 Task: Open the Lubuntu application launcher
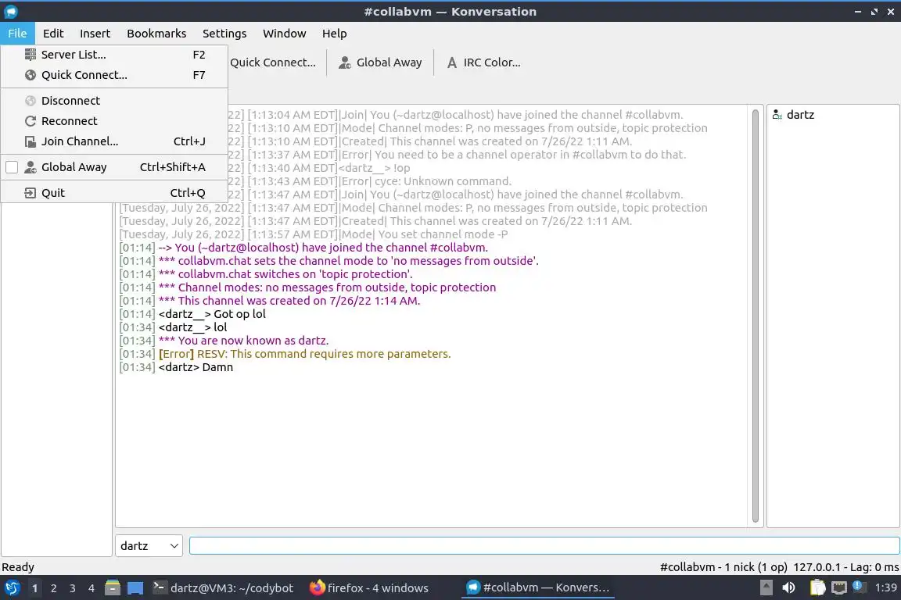point(12,588)
